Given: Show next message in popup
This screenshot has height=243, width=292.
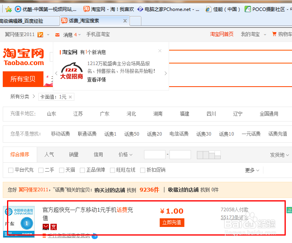Looking at the screenshot, I should [166, 73].
